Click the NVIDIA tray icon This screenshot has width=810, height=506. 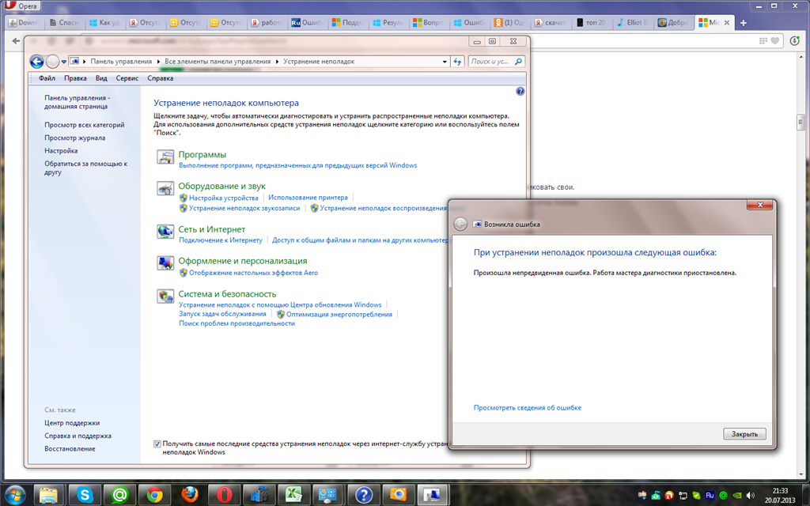[x=736, y=496]
